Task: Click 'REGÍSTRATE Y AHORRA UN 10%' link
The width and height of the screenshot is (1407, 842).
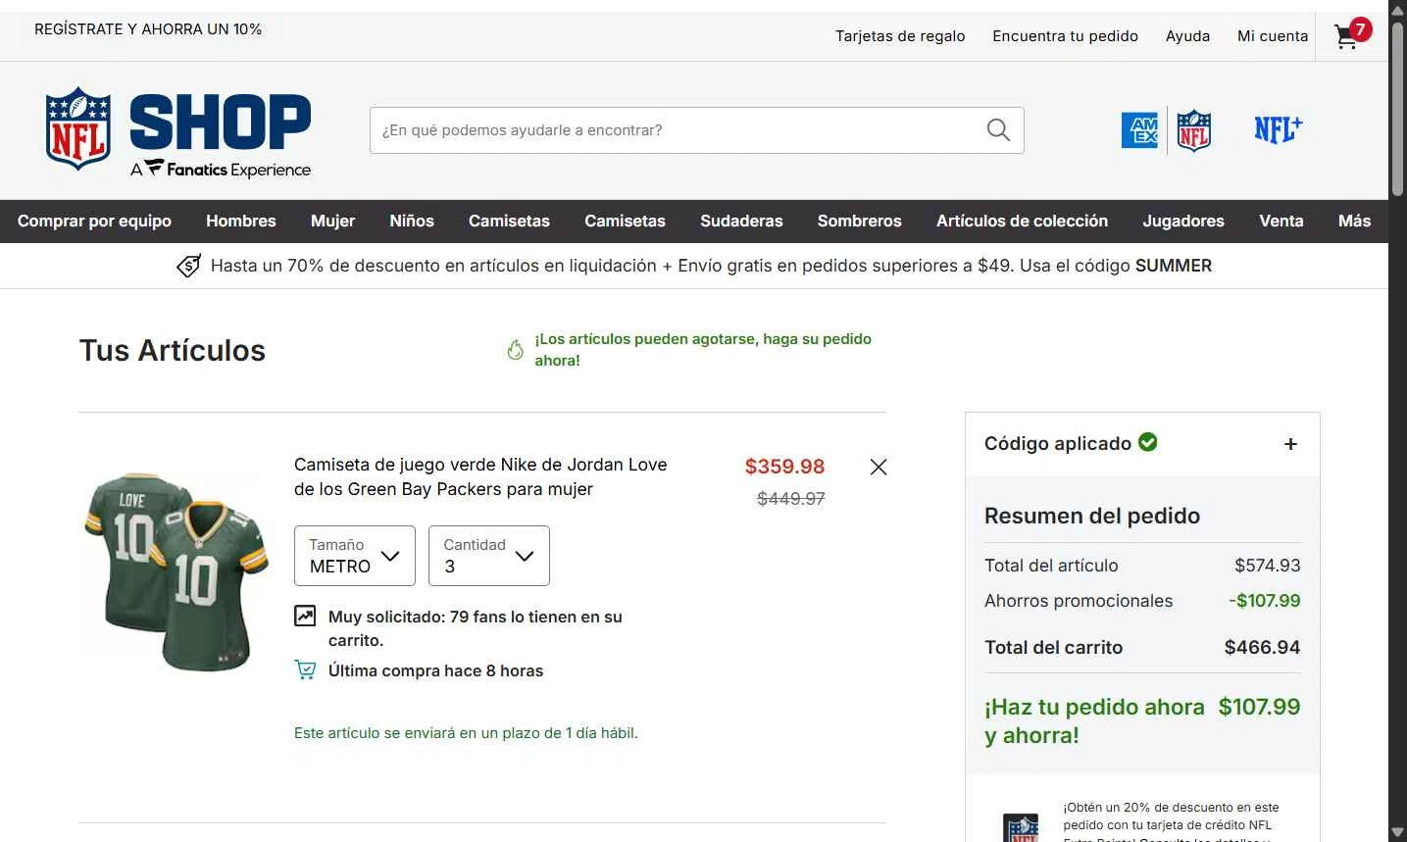Action: point(148,29)
